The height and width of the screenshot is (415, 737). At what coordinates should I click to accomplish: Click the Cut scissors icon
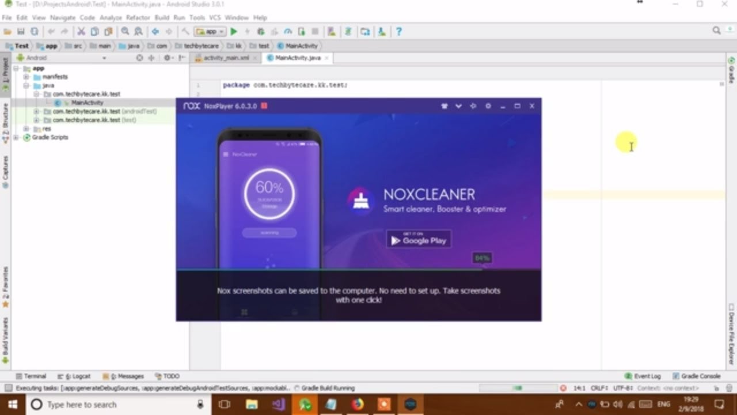(81, 32)
